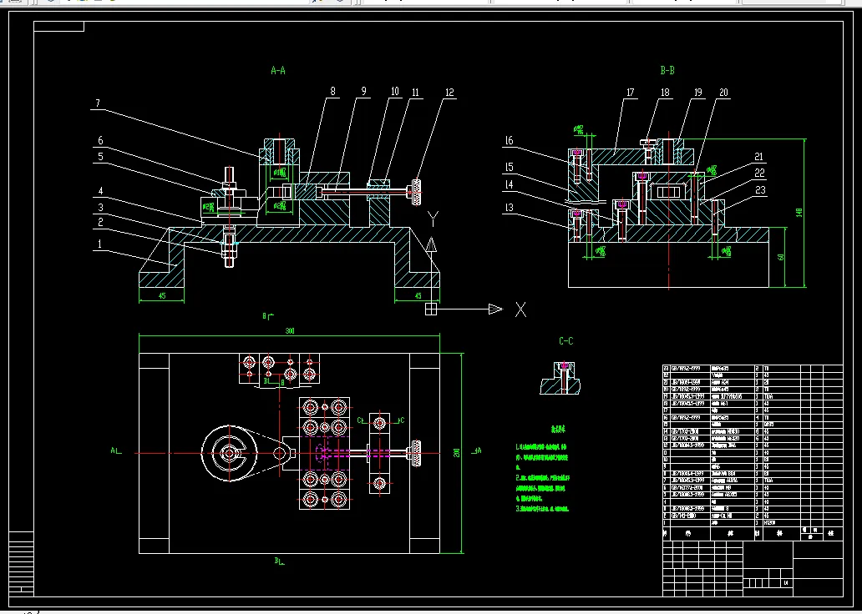862x614 pixels.
Task: Pick the "300" width dimension text
Action: coord(290,330)
